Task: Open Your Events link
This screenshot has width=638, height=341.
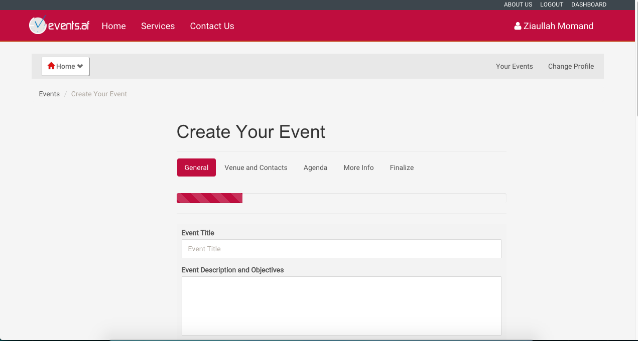Action: click(514, 66)
